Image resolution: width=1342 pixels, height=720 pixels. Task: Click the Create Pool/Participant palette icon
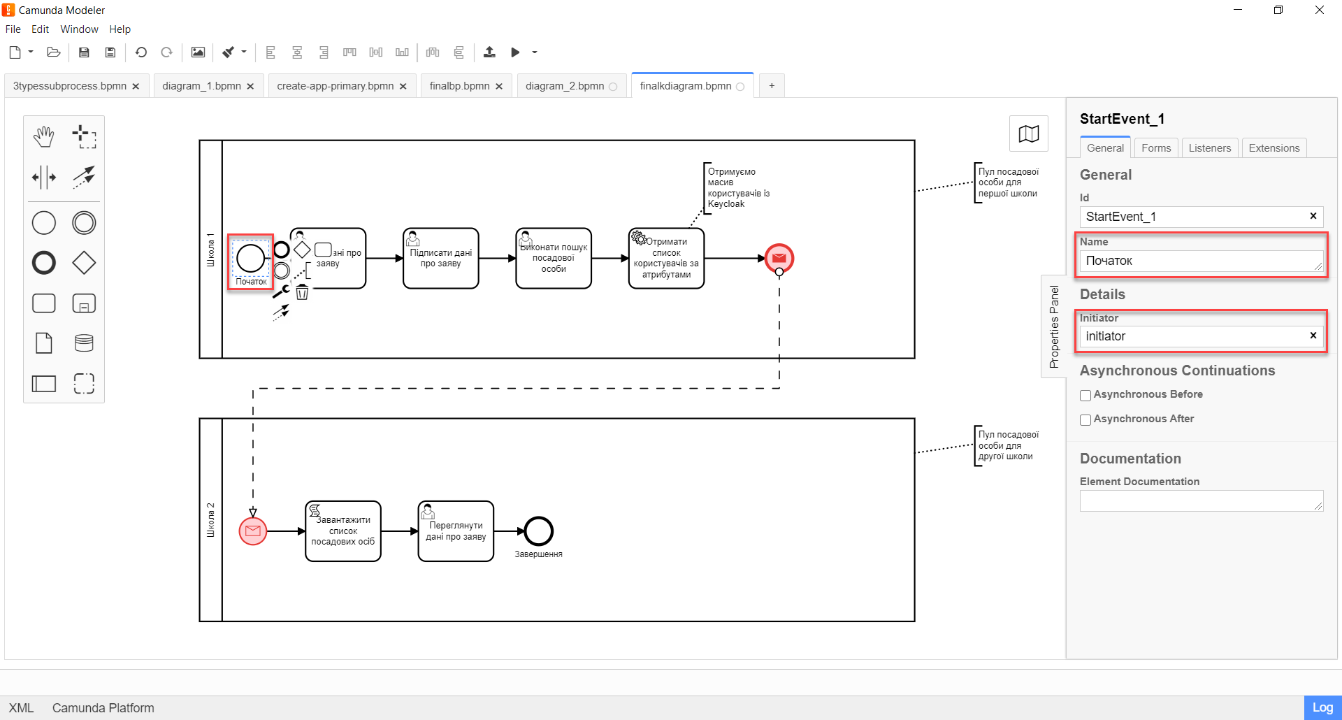click(x=44, y=384)
